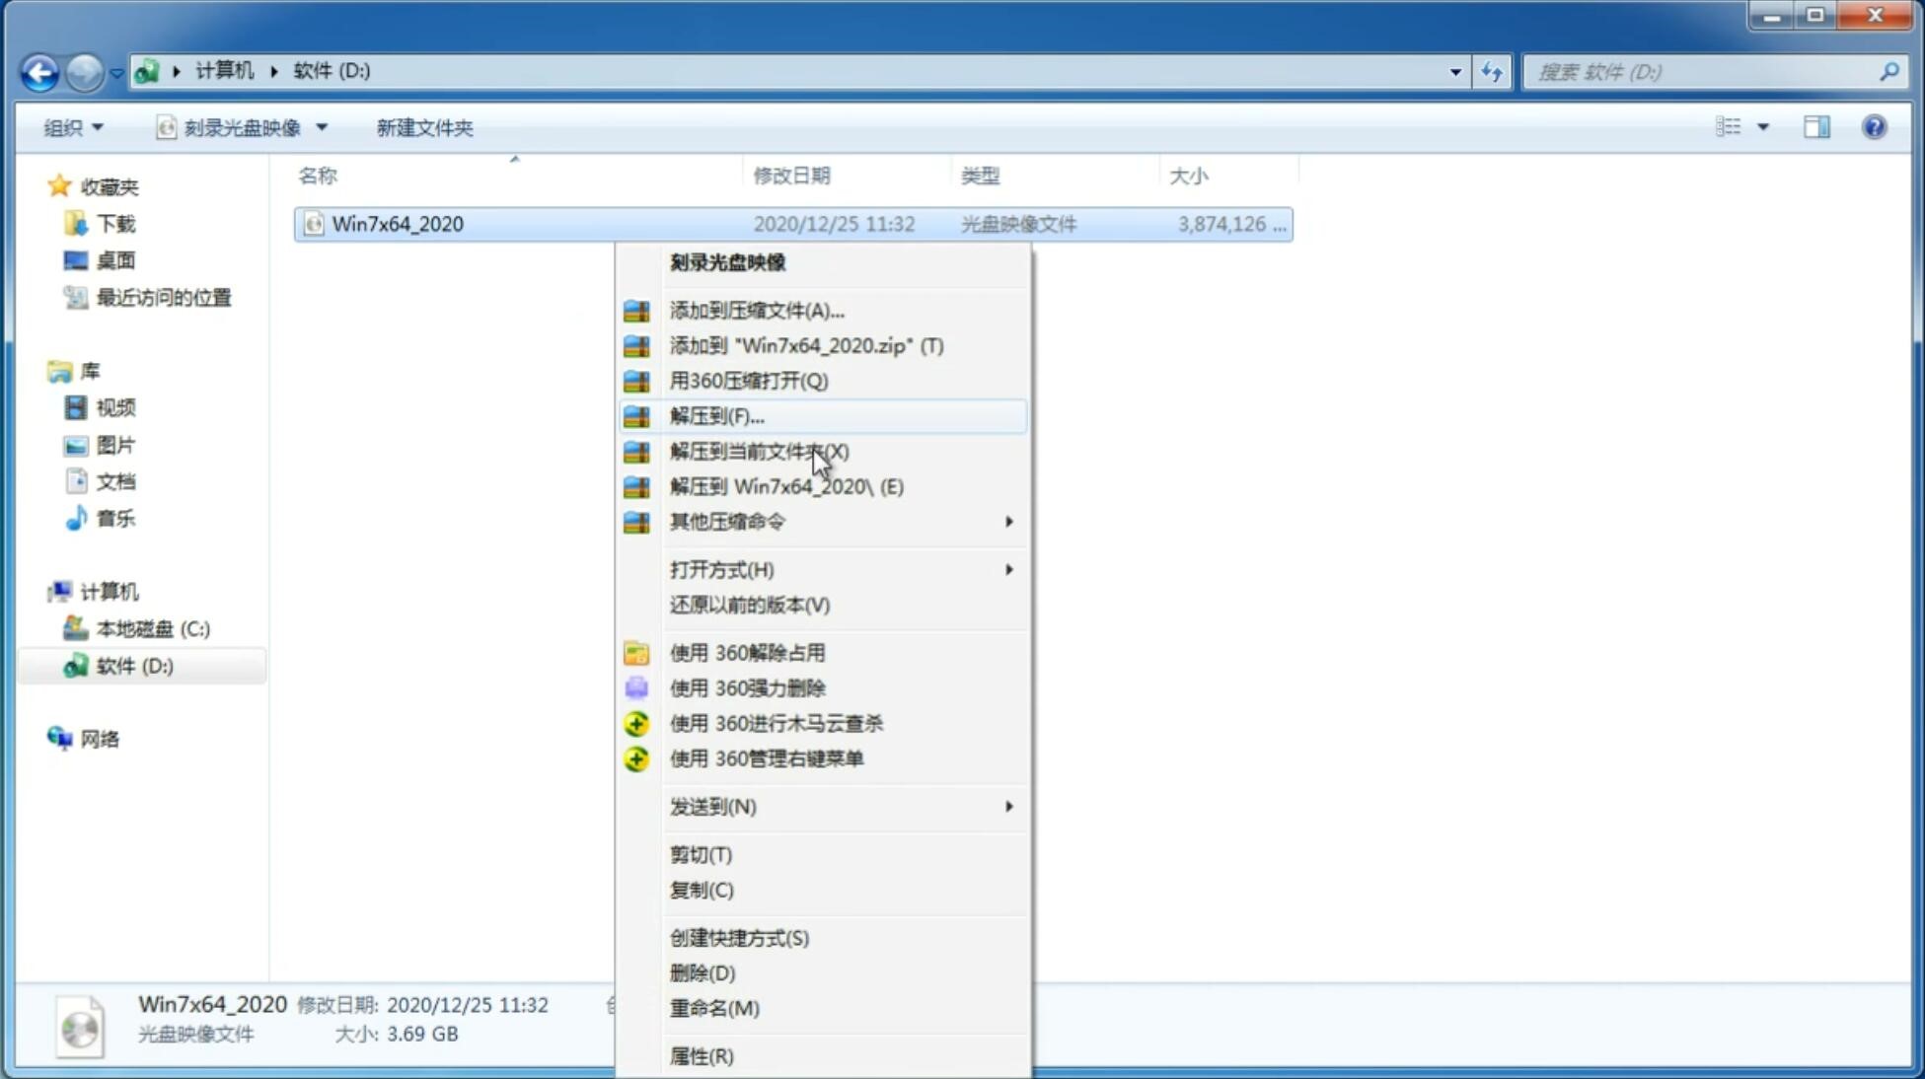Expand 发送到 submenu arrow
The height and width of the screenshot is (1079, 1925).
pyautogui.click(x=1007, y=807)
